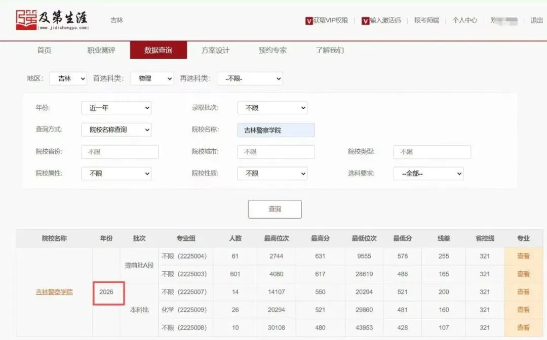Screen dimensions: 547x340
Task: Click the 及第生涯 site logo
Action: pyautogui.click(x=52, y=20)
